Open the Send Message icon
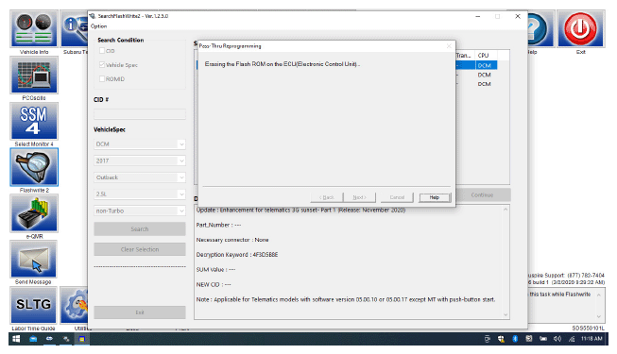This screenshot has width=617, height=354. (34, 260)
